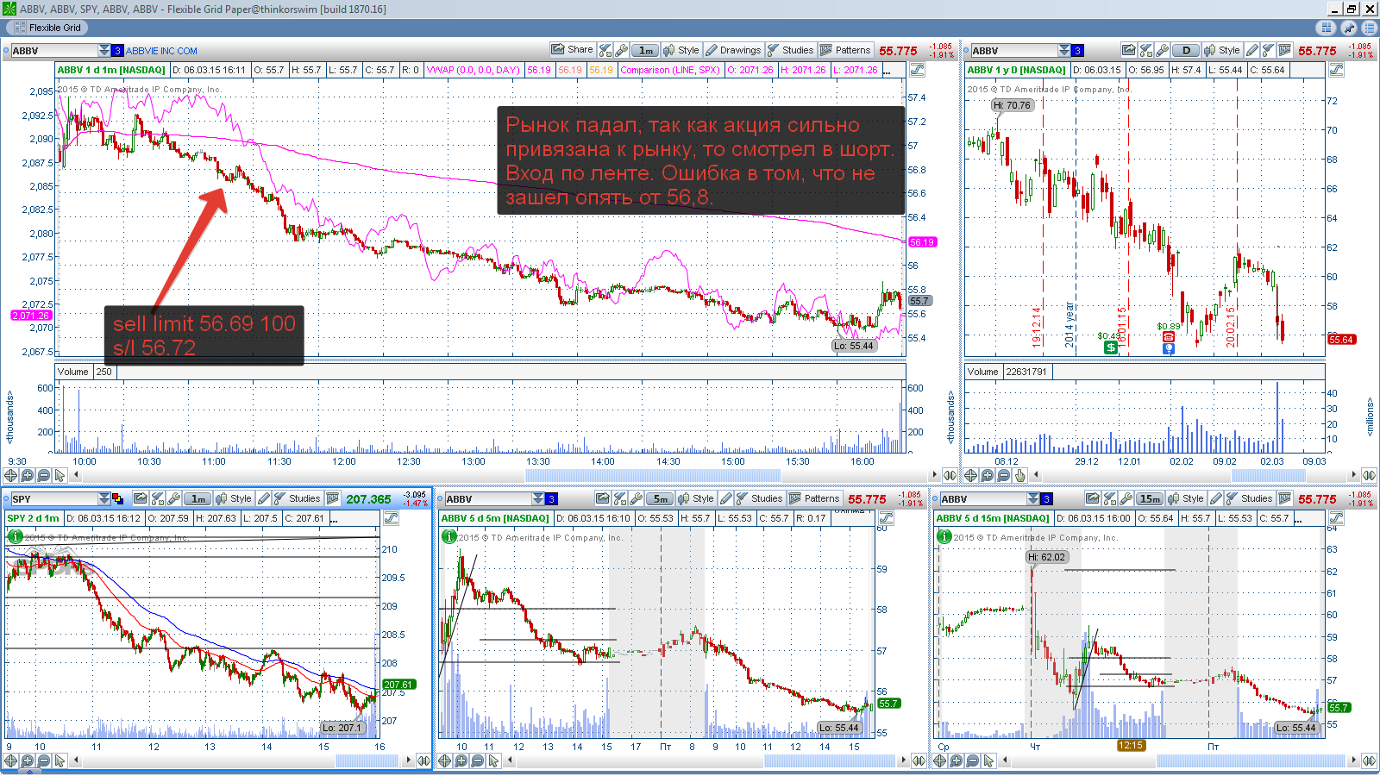
Task: Click the ABBV symbol input field in the daily chart
Action: click(x=1014, y=50)
